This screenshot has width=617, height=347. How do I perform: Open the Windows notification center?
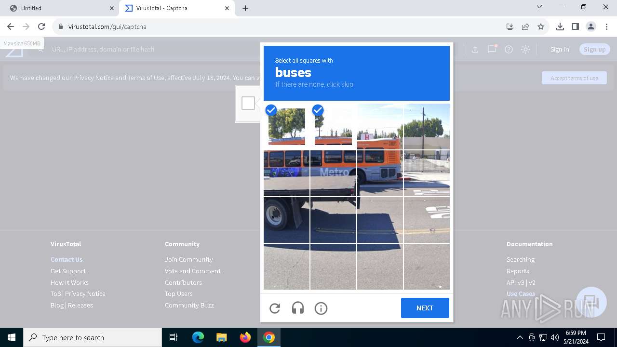[601, 337]
